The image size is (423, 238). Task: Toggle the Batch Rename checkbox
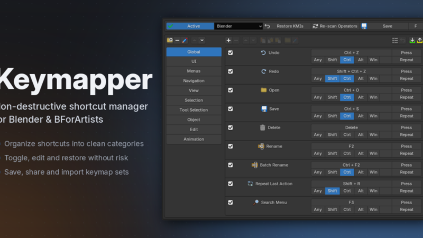pos(231,165)
